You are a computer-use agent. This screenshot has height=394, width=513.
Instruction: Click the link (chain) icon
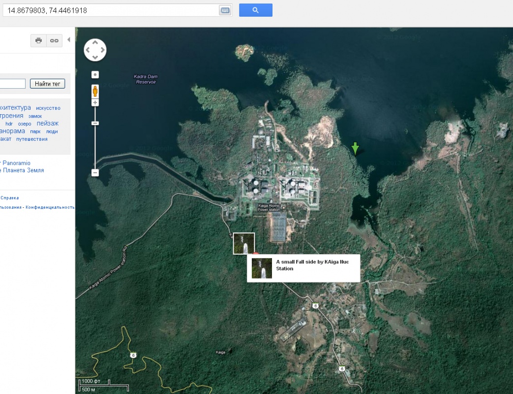pos(54,41)
